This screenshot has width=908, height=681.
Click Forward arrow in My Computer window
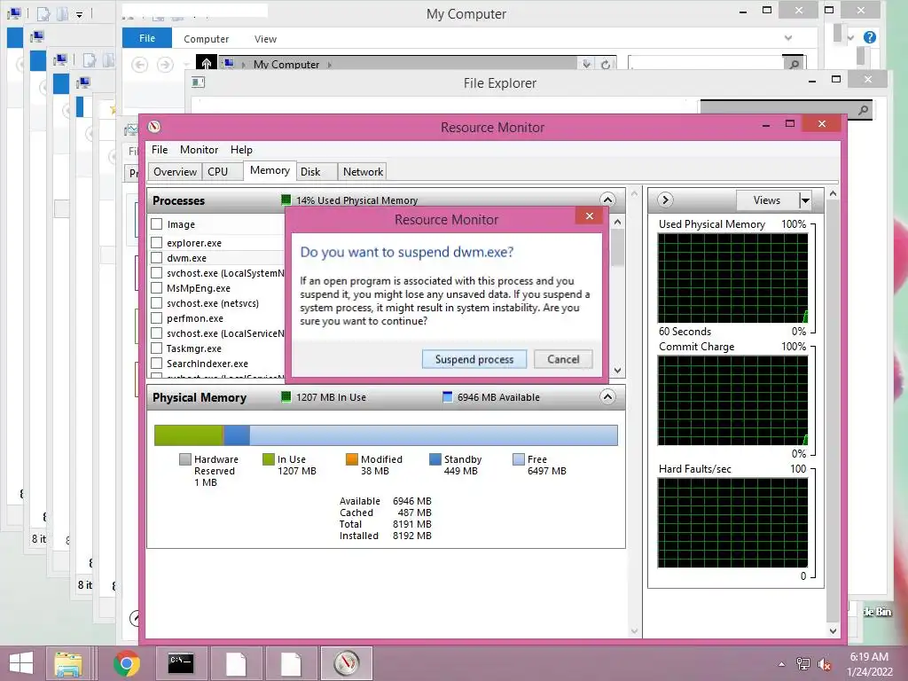(x=165, y=64)
